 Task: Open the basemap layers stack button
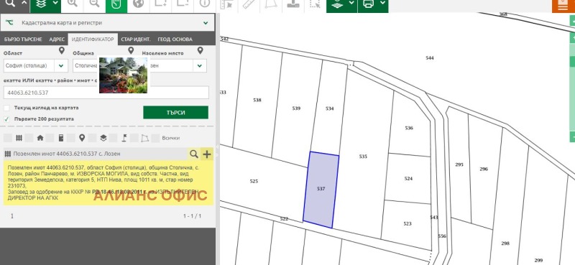pos(337,4)
